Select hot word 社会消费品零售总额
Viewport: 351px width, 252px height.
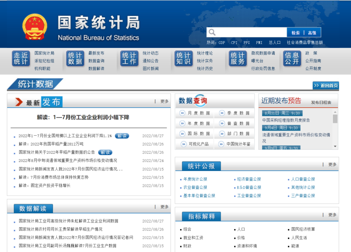[305, 43]
